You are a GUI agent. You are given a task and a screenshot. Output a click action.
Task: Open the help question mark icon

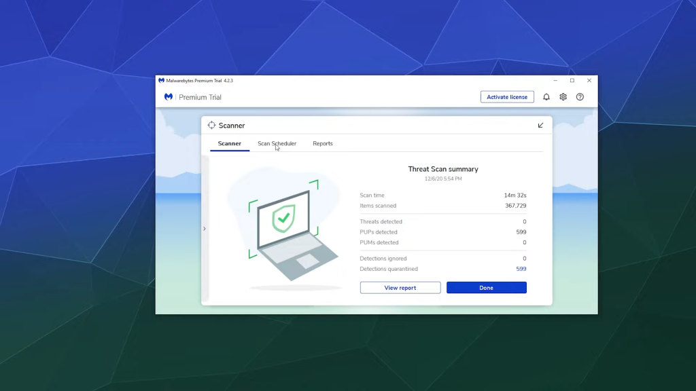(580, 97)
